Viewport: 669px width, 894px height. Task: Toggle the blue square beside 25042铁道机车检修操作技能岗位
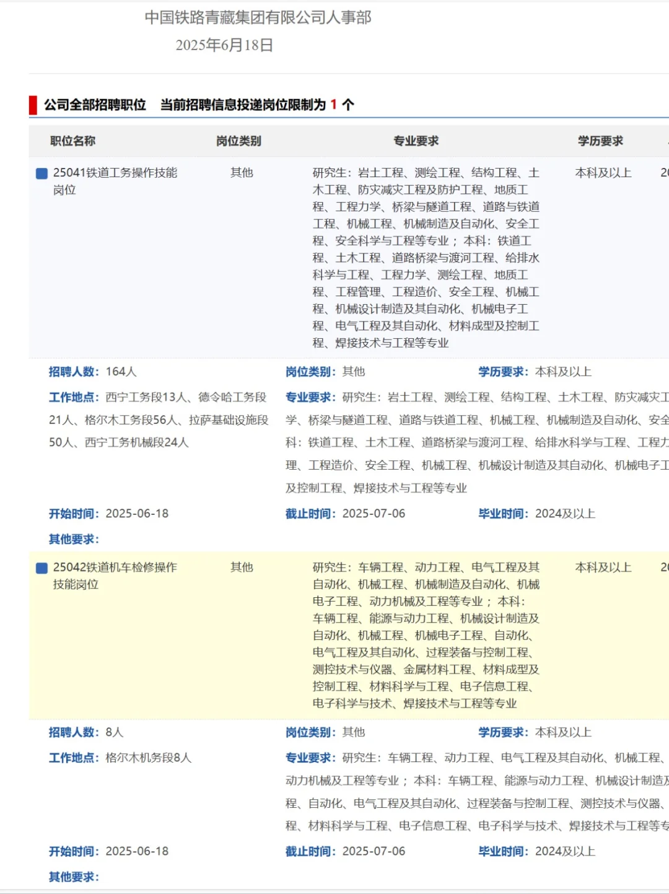42,568
